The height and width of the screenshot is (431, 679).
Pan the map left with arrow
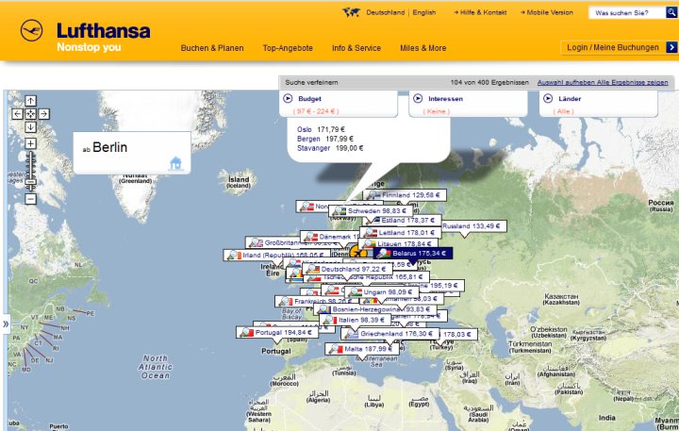[x=17, y=114]
